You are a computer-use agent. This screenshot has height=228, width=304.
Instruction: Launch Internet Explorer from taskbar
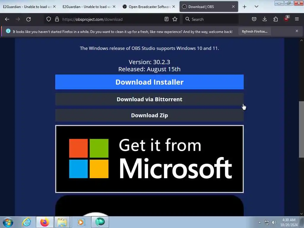(x=26, y=222)
